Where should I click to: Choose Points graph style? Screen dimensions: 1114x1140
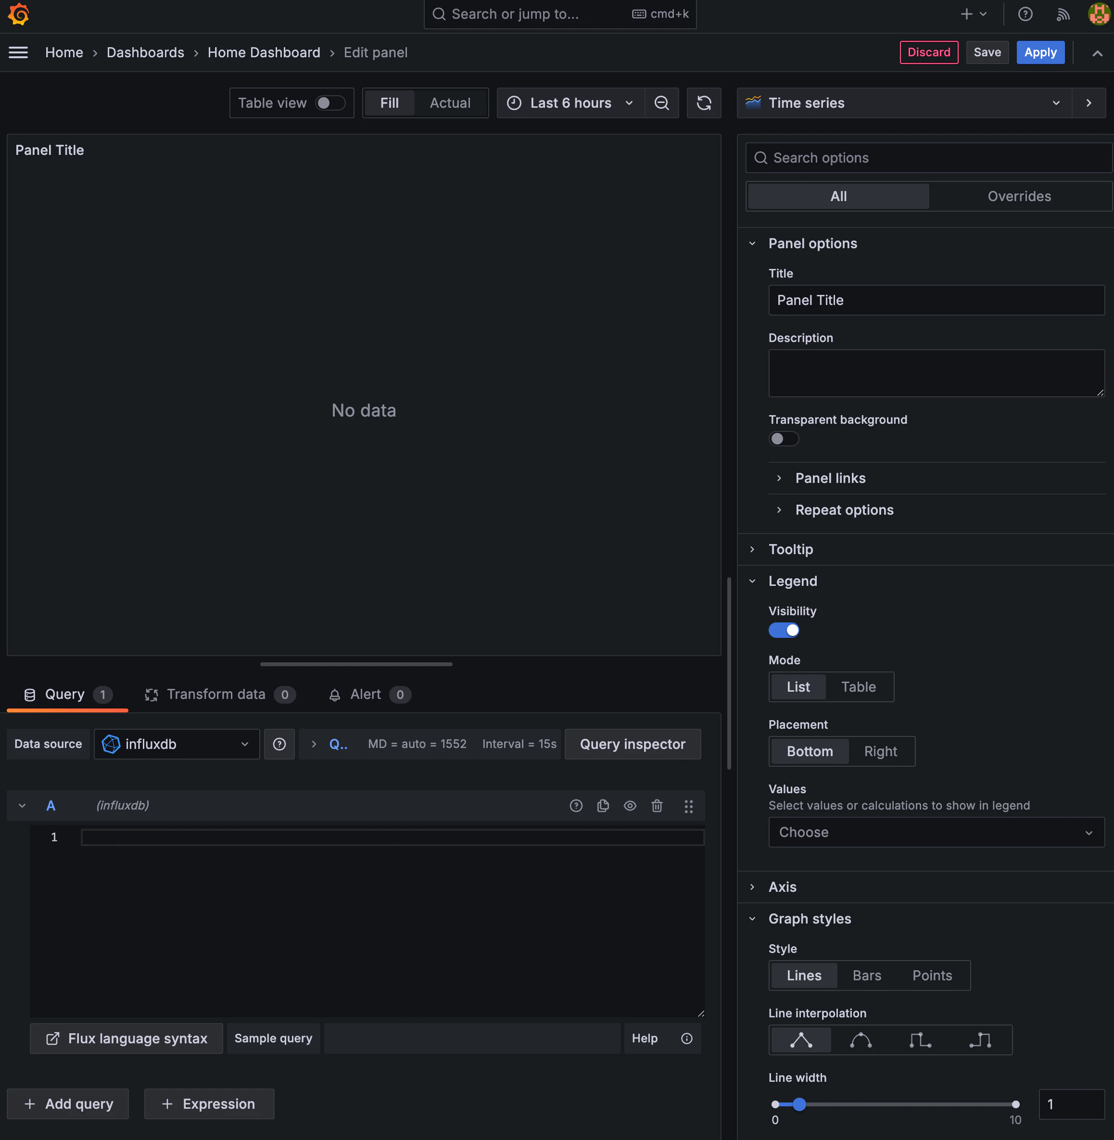pos(932,975)
